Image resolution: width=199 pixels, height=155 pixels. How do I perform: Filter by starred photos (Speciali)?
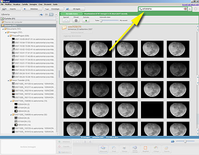click(66, 20)
